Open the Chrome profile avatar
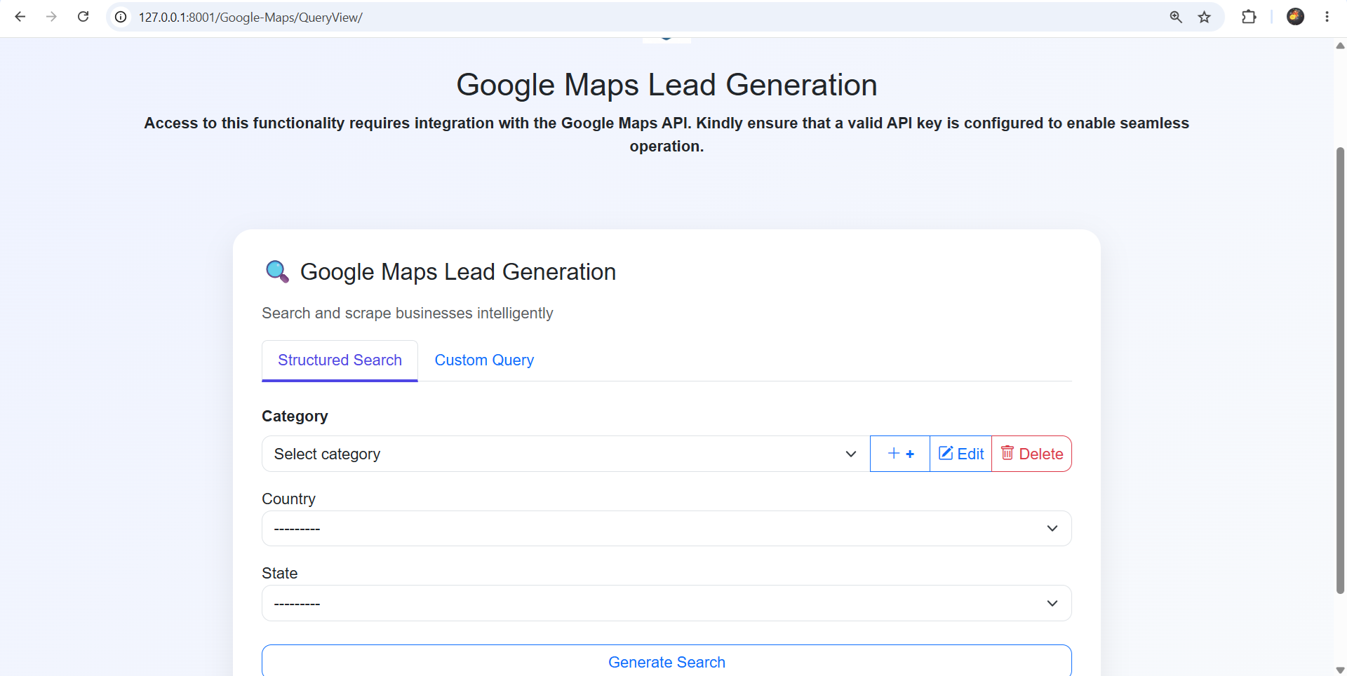The image size is (1347, 676). [x=1295, y=17]
